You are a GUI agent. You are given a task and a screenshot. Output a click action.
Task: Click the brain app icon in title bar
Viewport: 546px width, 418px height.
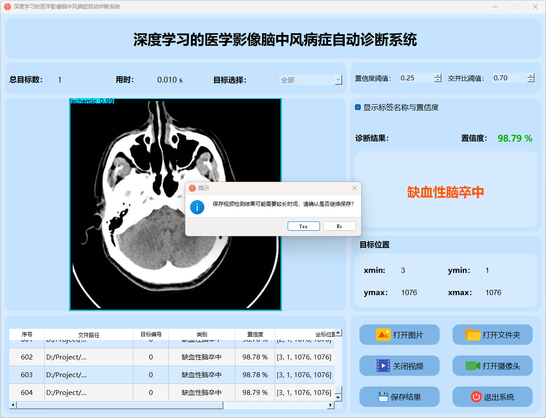click(x=7, y=7)
